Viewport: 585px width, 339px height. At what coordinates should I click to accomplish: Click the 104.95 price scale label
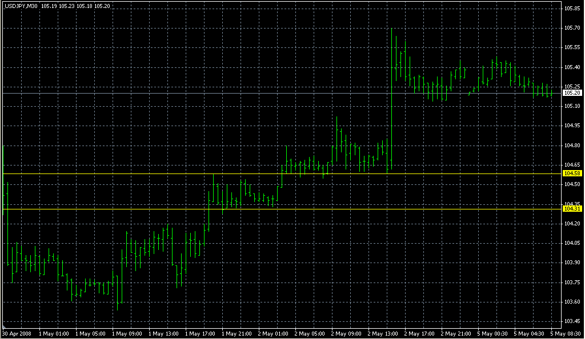pyautogui.click(x=572, y=126)
